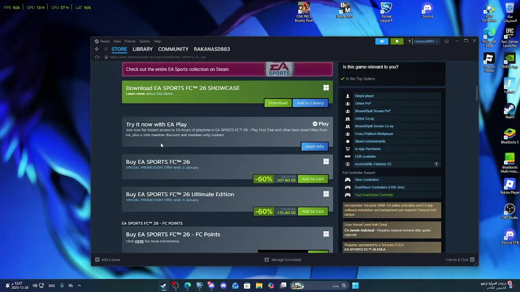The height and width of the screenshot is (292, 520).
Task: Click More Info for EA Play
Action: (314, 146)
